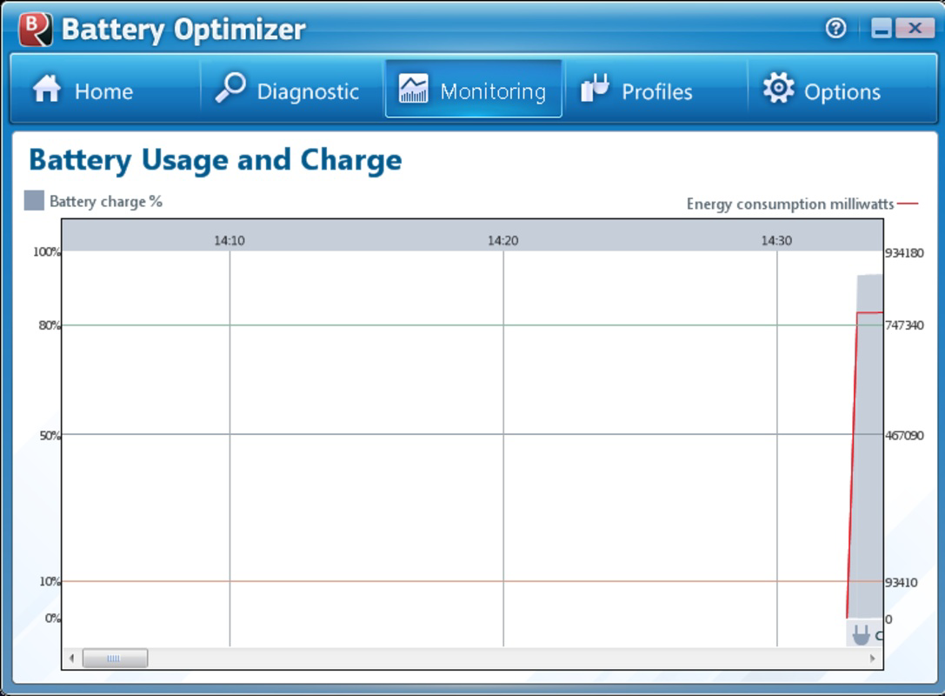Close the Battery Optimizer window
945x696 pixels.
pos(915,28)
